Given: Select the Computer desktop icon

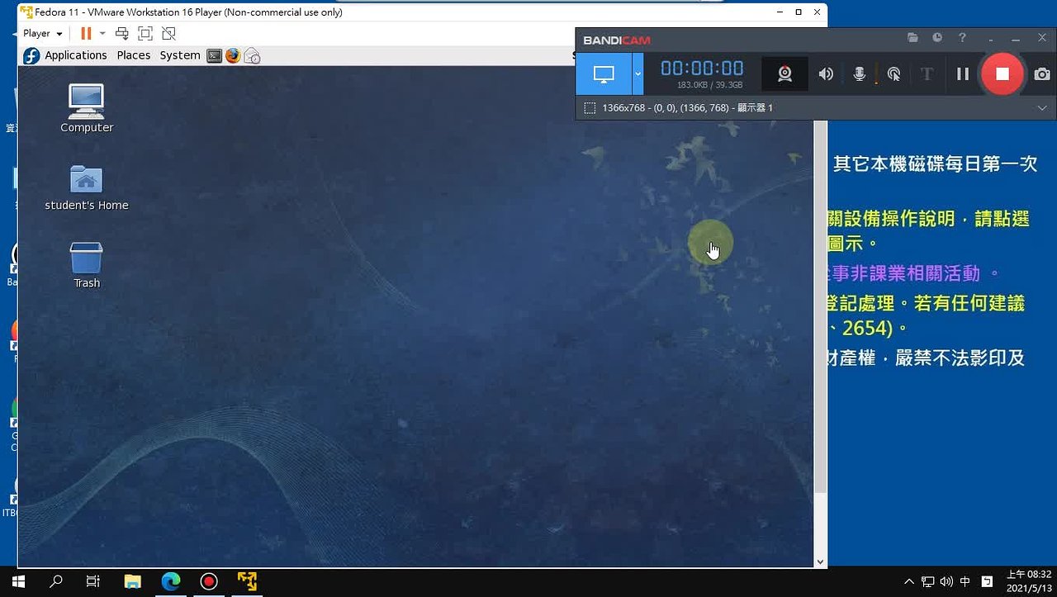Looking at the screenshot, I should click(x=87, y=108).
